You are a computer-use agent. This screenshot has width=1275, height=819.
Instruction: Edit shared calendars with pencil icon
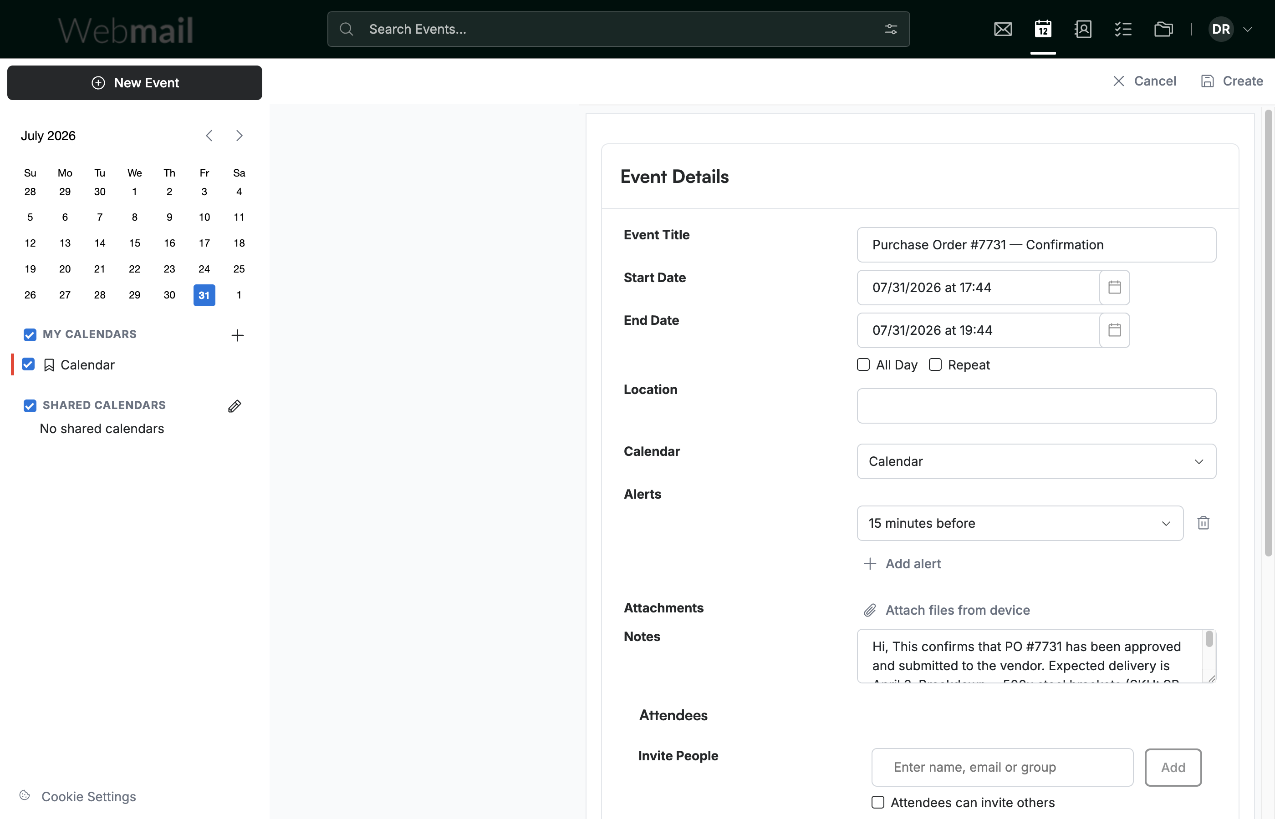(x=235, y=406)
